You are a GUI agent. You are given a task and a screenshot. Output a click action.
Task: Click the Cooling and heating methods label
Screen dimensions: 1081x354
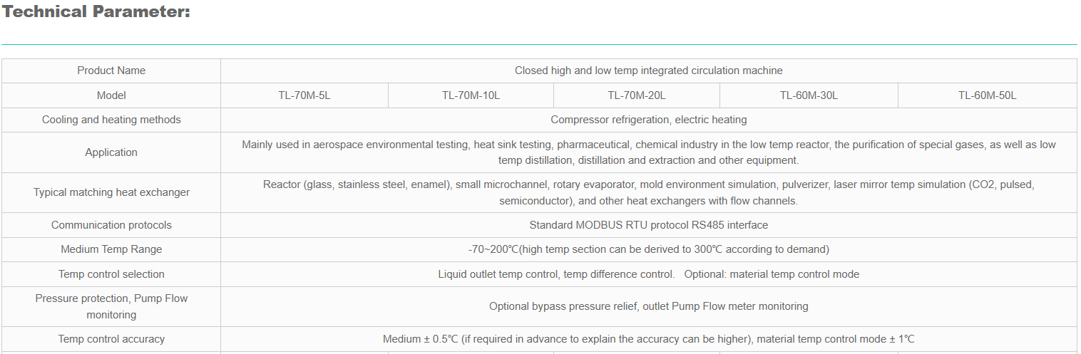pos(111,120)
